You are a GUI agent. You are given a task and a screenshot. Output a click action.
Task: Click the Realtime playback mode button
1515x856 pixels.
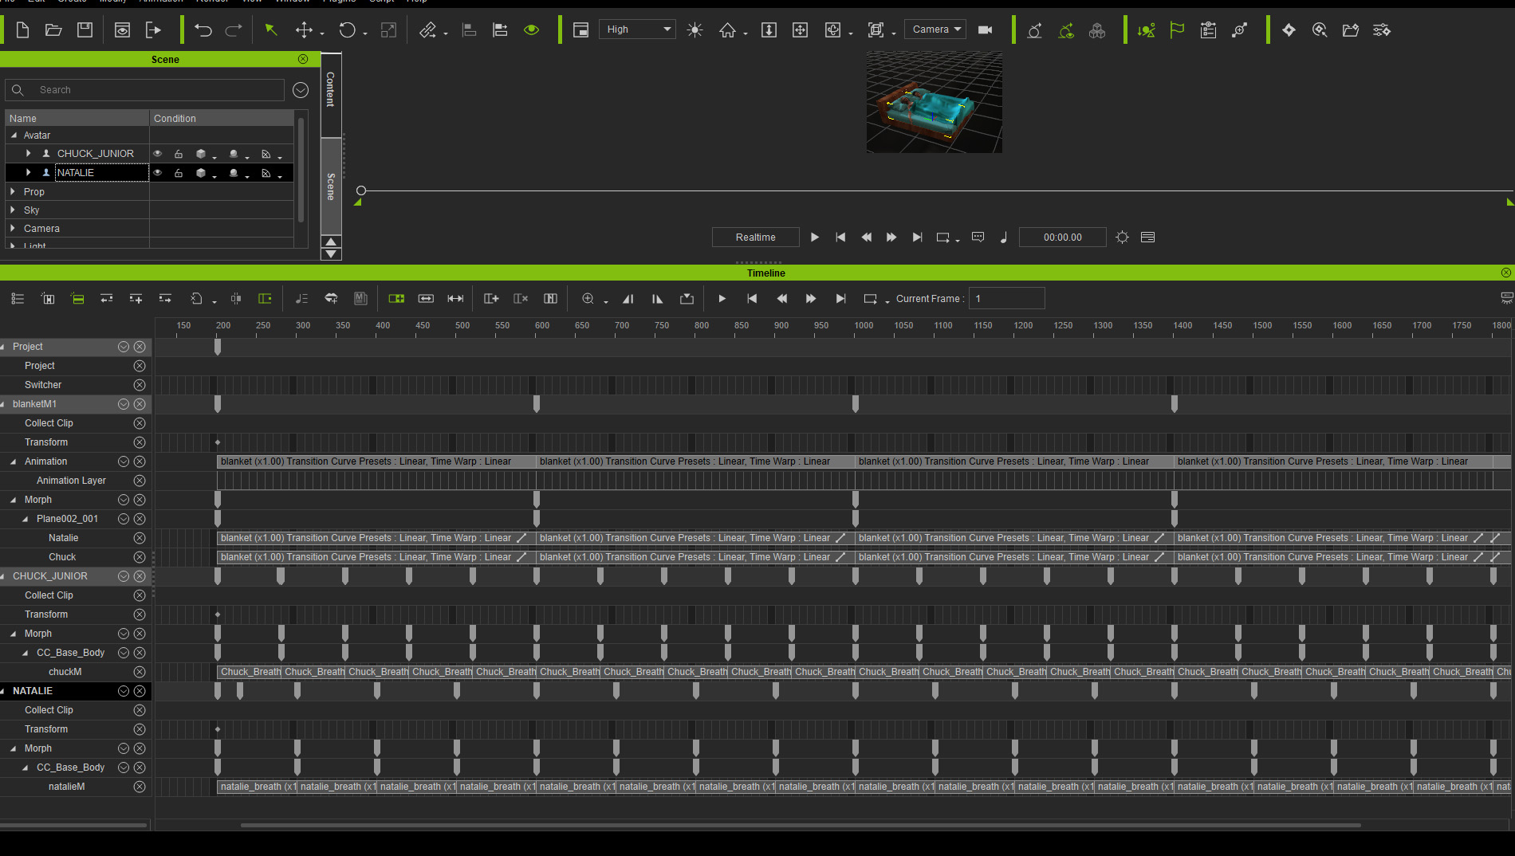pyautogui.click(x=755, y=238)
